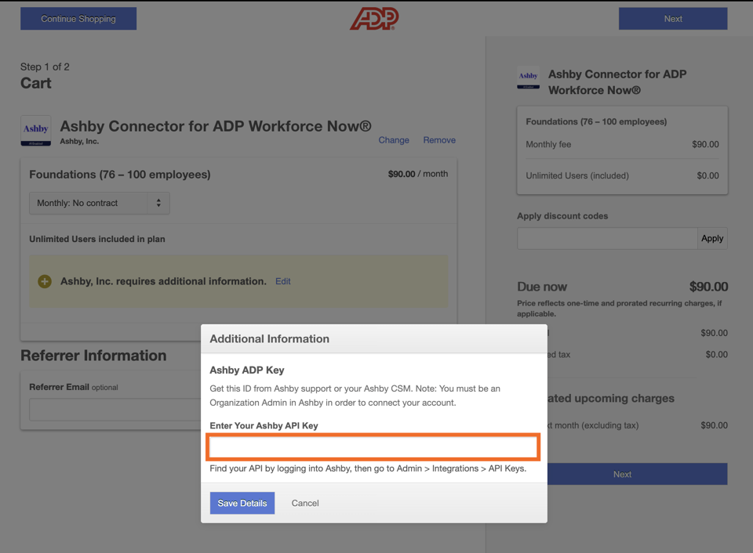This screenshot has height=553, width=753.
Task: Click the Ashby logo in order summary
Action: tap(528, 78)
